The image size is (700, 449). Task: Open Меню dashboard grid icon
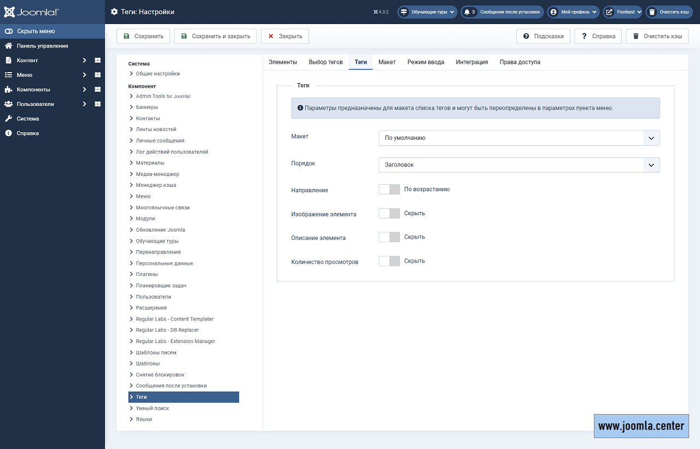[97, 75]
